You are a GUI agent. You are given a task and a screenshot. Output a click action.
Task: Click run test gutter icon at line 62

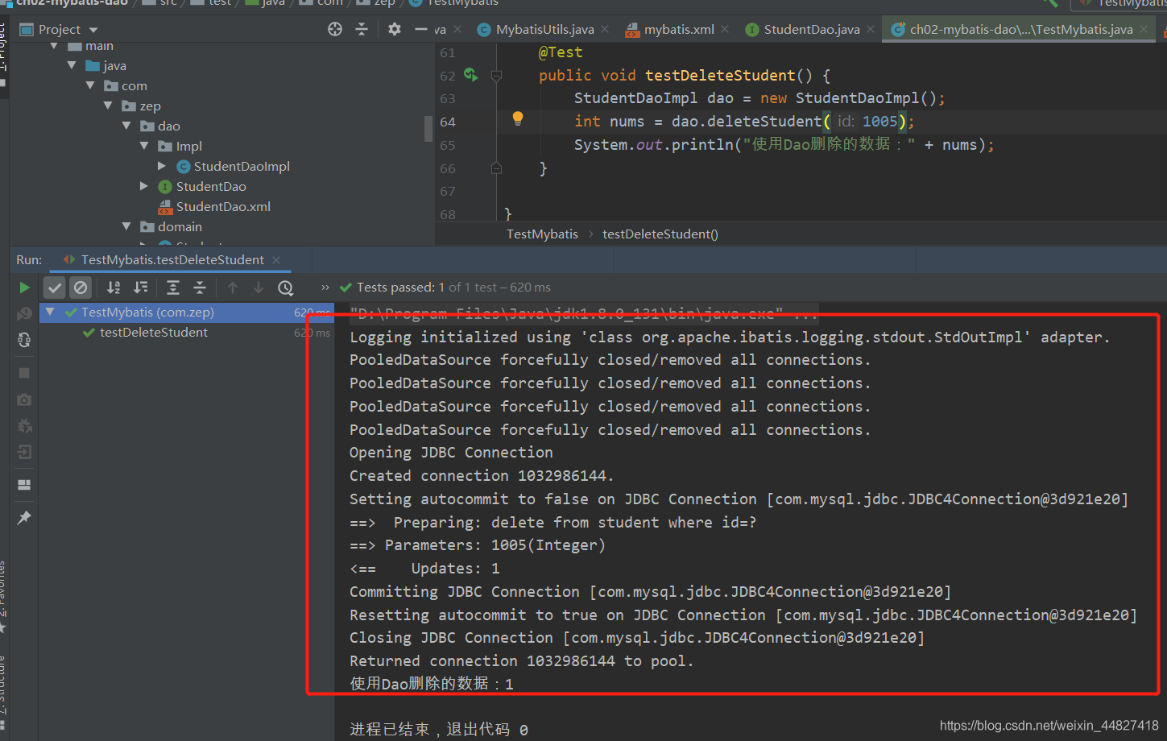(x=471, y=75)
